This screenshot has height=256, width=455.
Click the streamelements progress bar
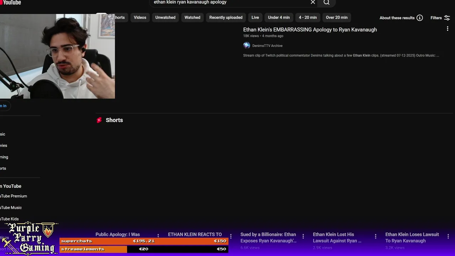[x=144, y=249]
